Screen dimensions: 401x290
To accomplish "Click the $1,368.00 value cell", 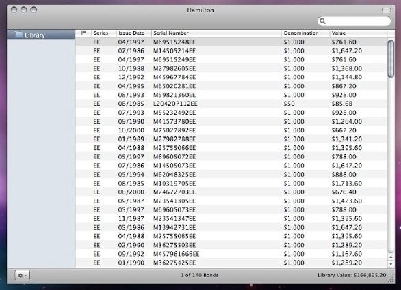I will (x=347, y=68).
